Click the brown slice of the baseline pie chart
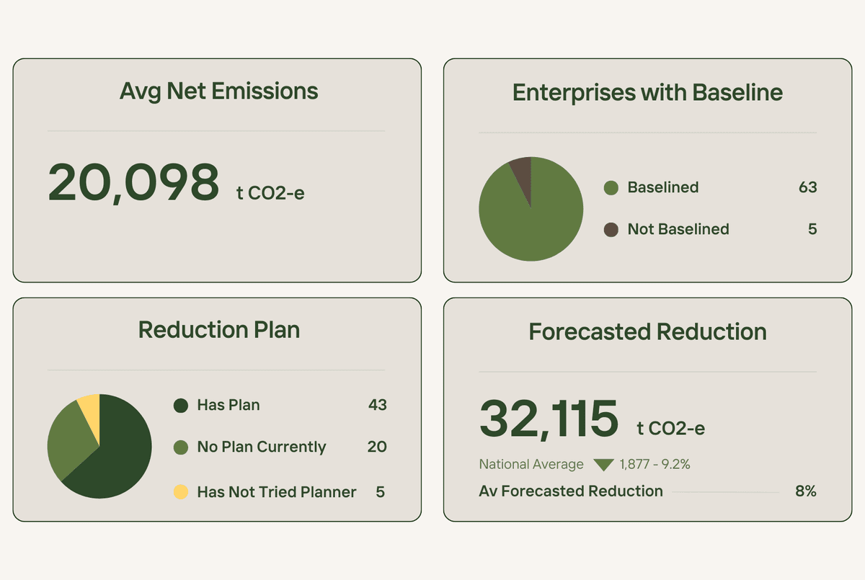The height and width of the screenshot is (580, 865). [x=521, y=171]
